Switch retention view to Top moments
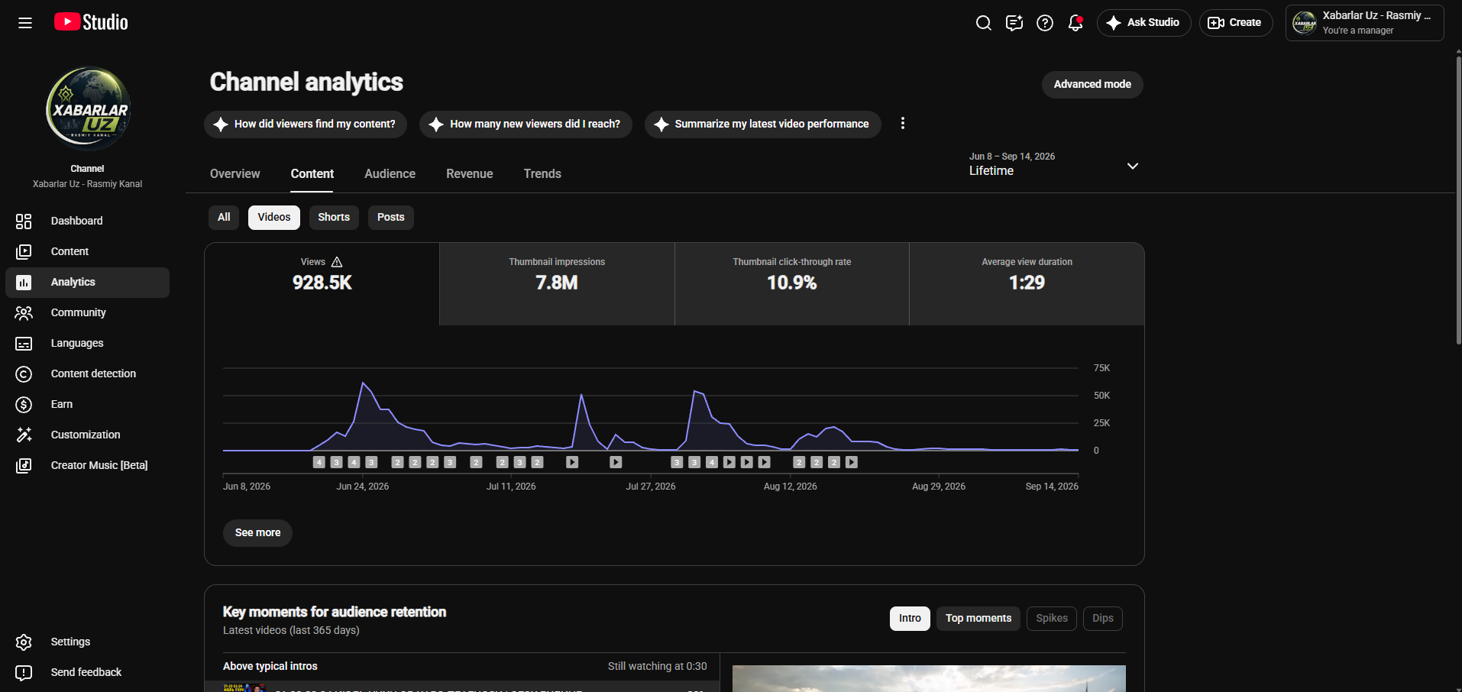Screen dimensions: 1462x692 pyautogui.click(x=978, y=618)
